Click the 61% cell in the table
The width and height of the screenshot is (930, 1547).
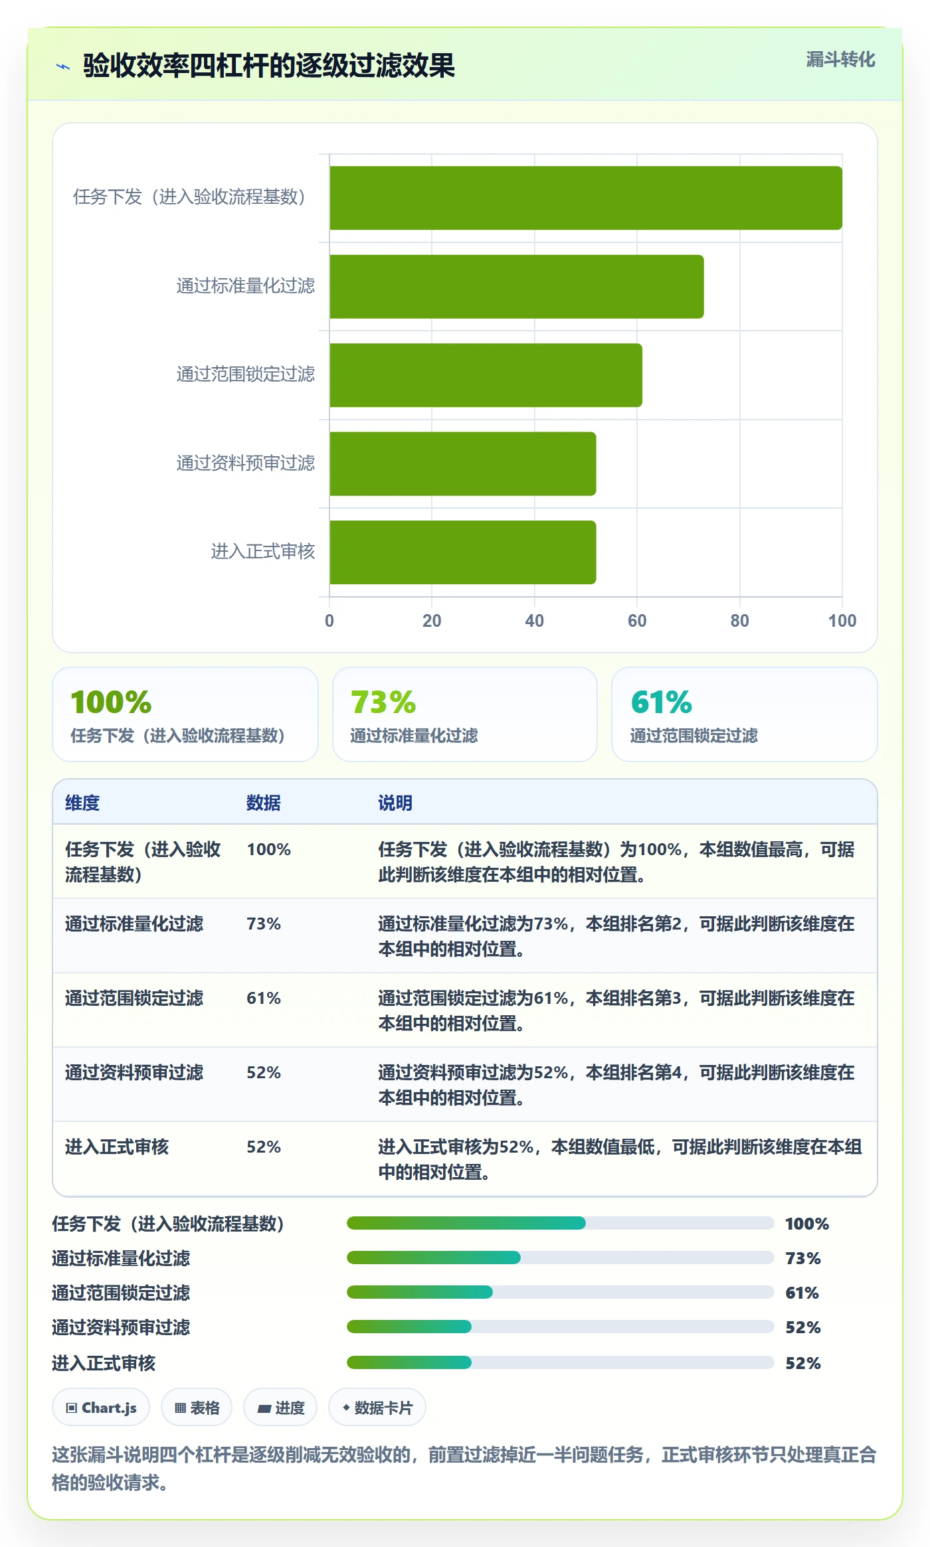click(x=264, y=998)
